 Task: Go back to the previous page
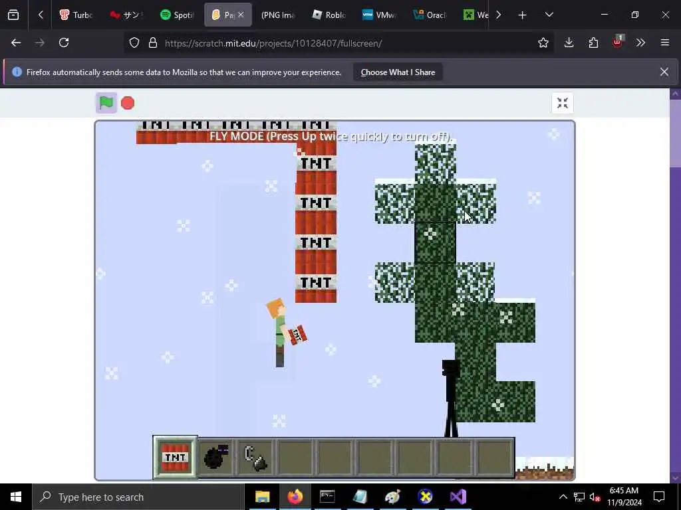point(16,42)
